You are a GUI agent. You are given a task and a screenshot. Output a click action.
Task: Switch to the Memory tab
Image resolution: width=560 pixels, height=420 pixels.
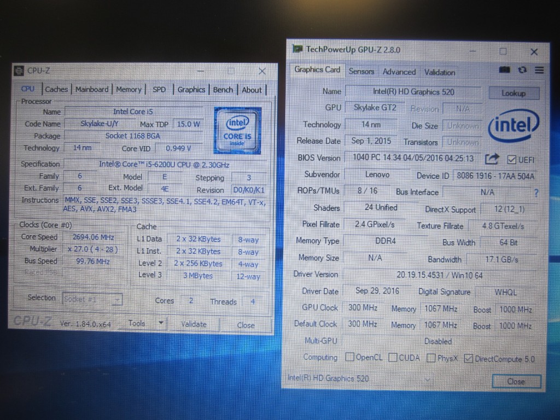coord(129,90)
